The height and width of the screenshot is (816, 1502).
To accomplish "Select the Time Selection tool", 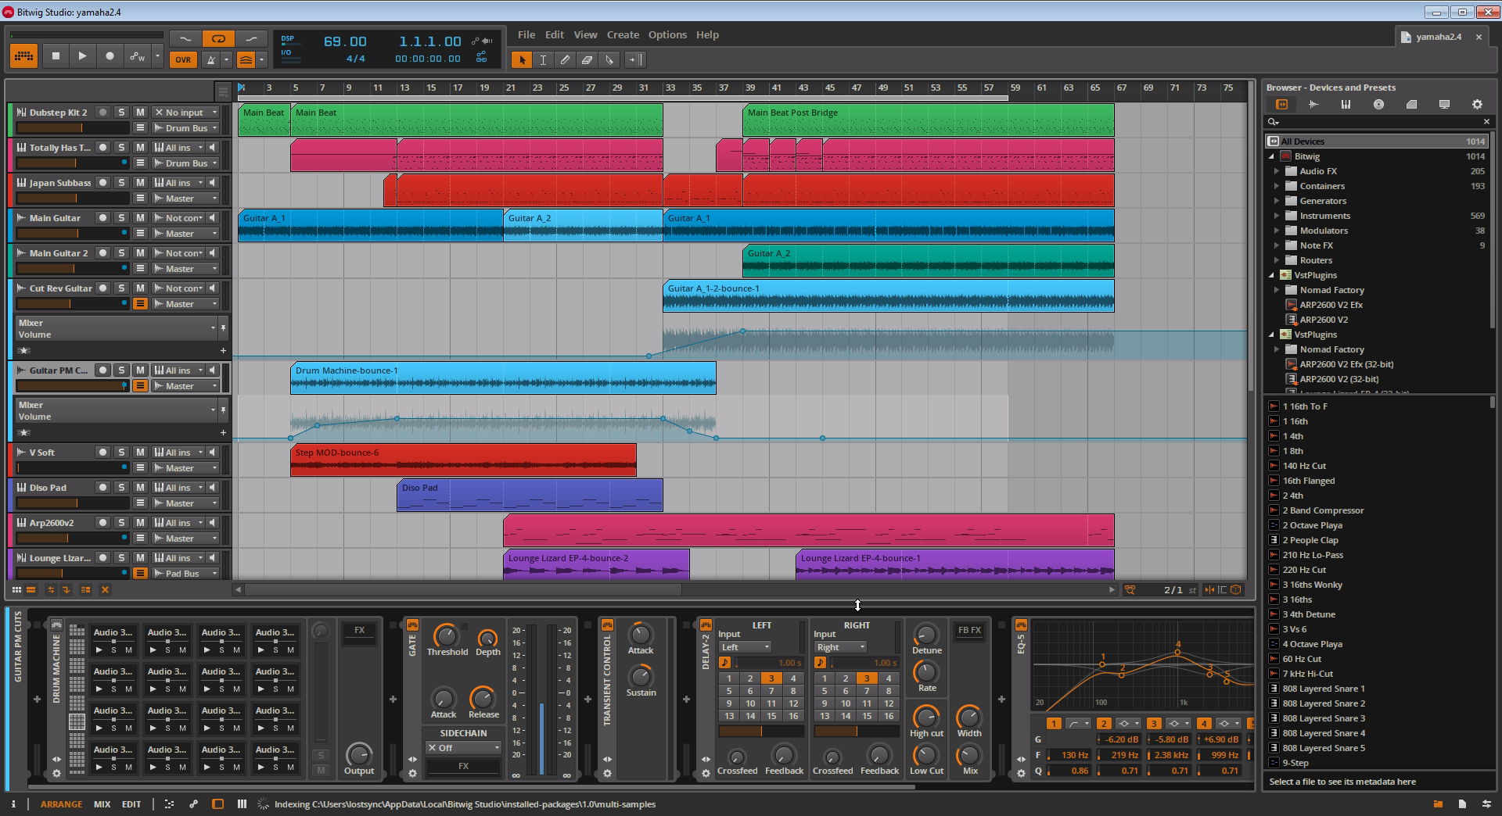I will pyautogui.click(x=543, y=59).
